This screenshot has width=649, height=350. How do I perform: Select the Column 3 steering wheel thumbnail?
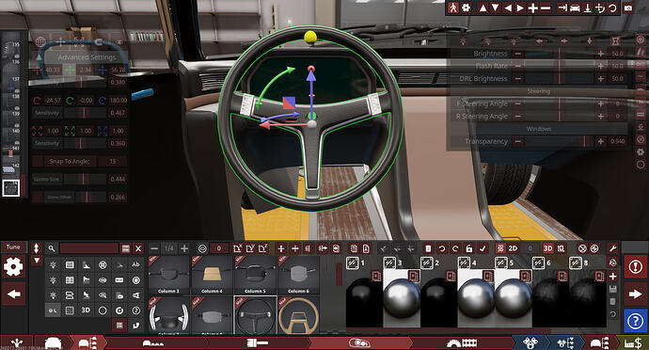coord(168,275)
